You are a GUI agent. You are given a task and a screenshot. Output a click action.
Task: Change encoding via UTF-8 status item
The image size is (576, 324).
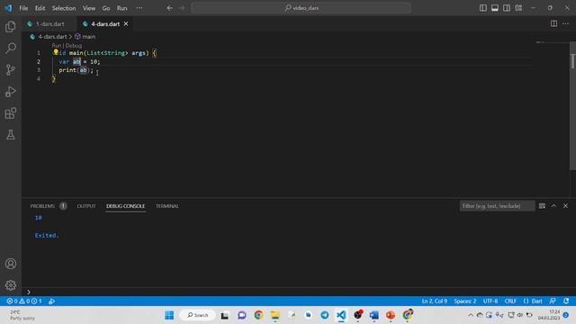click(x=490, y=301)
